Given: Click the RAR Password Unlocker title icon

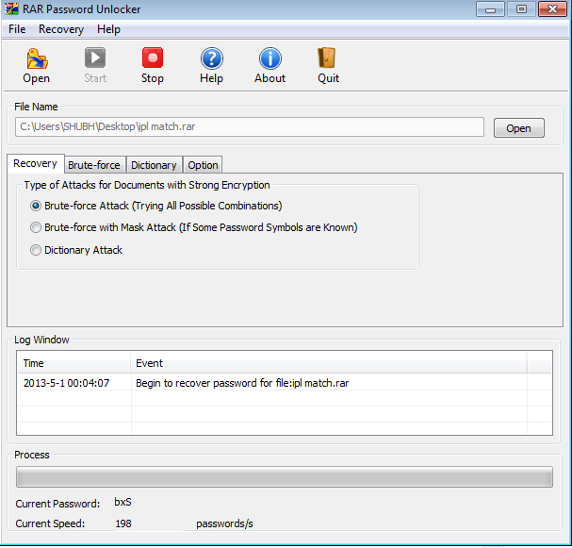Looking at the screenshot, I should point(11,8).
